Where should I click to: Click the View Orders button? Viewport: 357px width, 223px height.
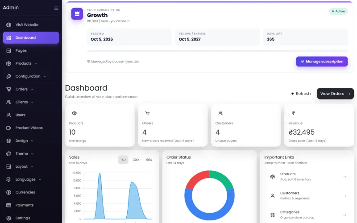336,94
